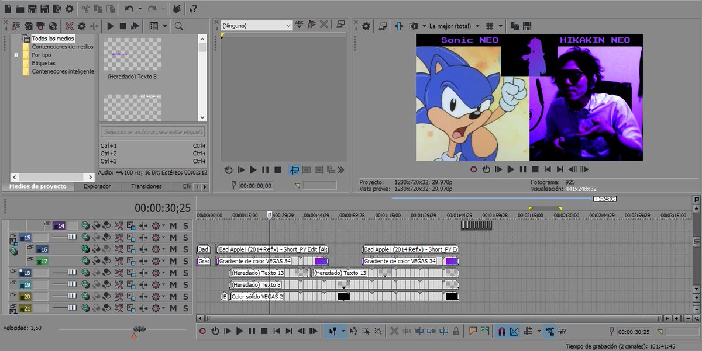This screenshot has height=351, width=702.
Task: Create a new project with the toolbar icon
Action: pyautogui.click(x=7, y=9)
